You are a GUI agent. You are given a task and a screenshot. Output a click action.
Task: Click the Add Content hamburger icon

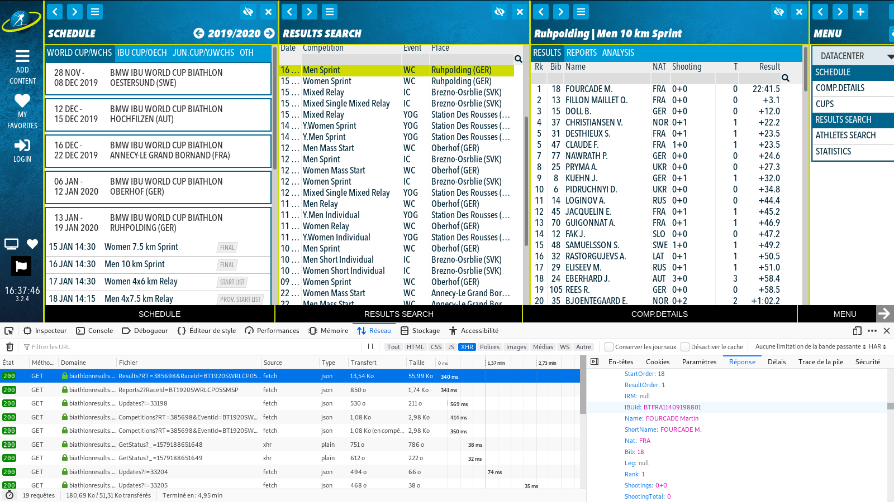[22, 56]
